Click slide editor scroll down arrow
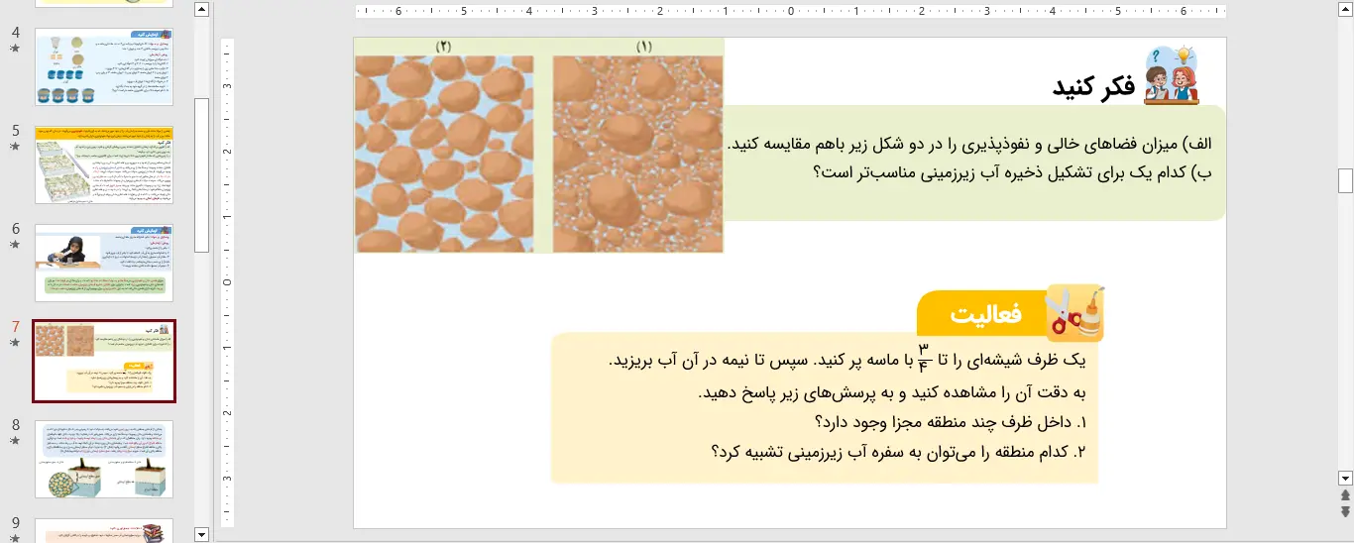 coord(1345,477)
